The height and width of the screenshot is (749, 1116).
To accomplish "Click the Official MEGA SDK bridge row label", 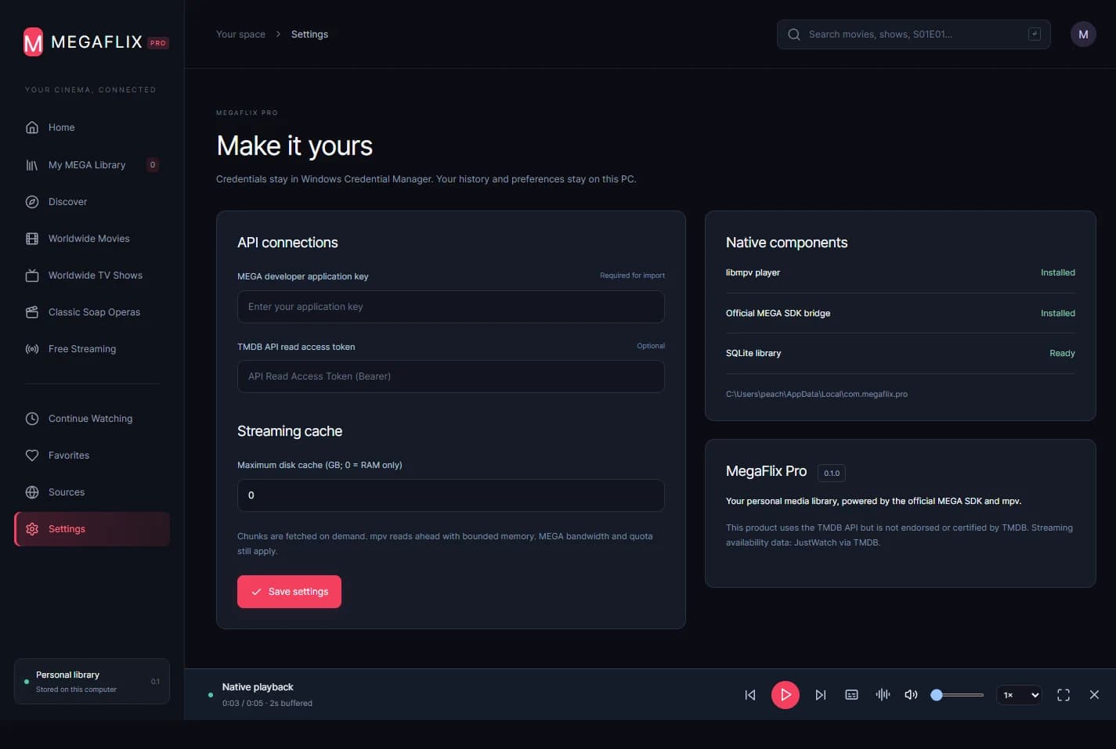I will [x=778, y=313].
